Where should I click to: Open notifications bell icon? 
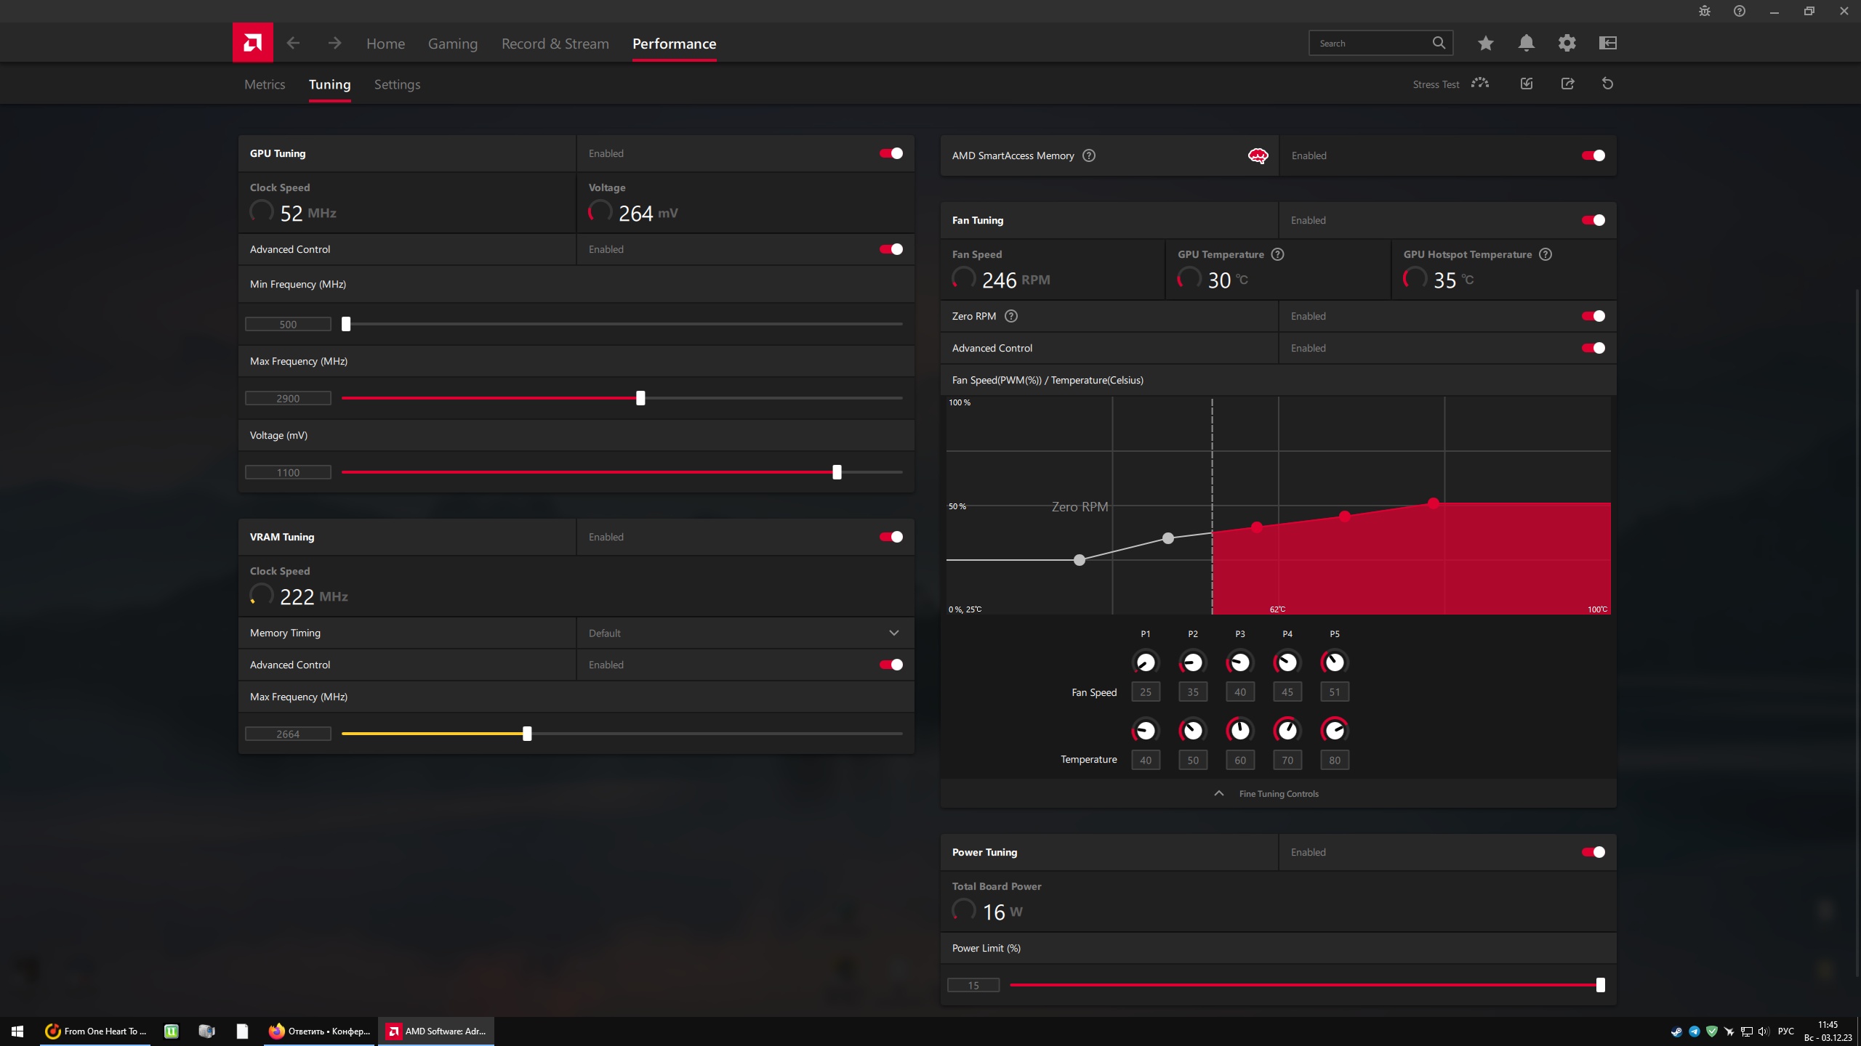click(x=1526, y=44)
